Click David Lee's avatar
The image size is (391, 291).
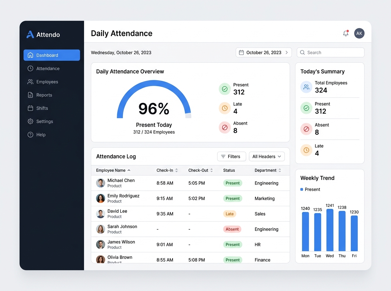point(100,214)
